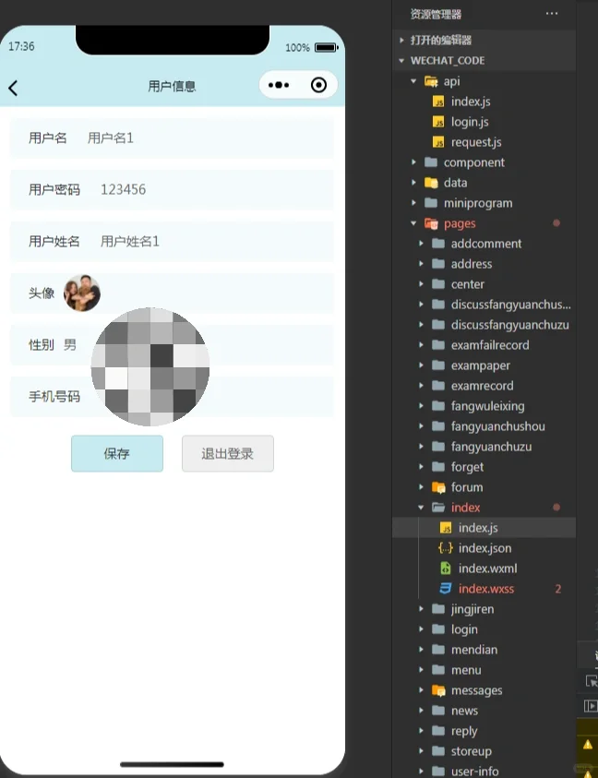Open index.json file
Image resolution: width=598 pixels, height=778 pixels.
(484, 548)
